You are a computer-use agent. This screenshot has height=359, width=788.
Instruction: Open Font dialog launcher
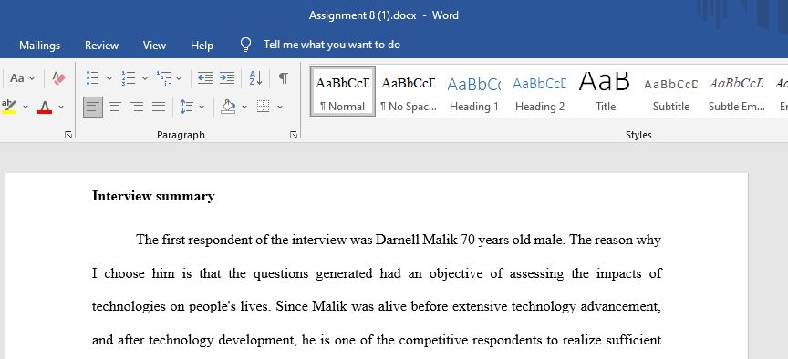coord(68,135)
